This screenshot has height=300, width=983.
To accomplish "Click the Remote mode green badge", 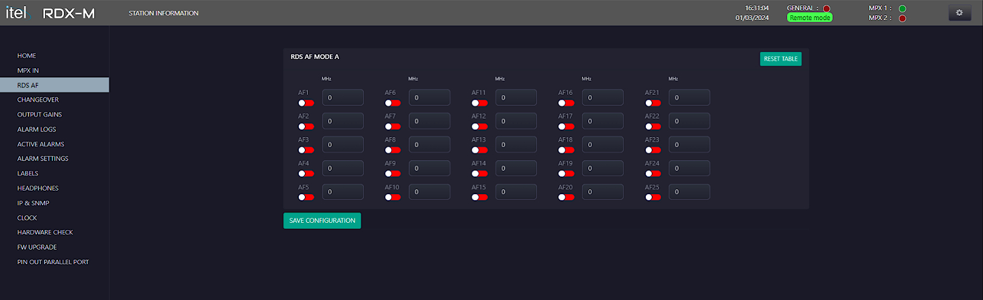I will 810,18.
